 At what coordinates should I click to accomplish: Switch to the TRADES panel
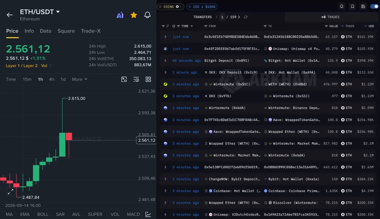point(330,17)
